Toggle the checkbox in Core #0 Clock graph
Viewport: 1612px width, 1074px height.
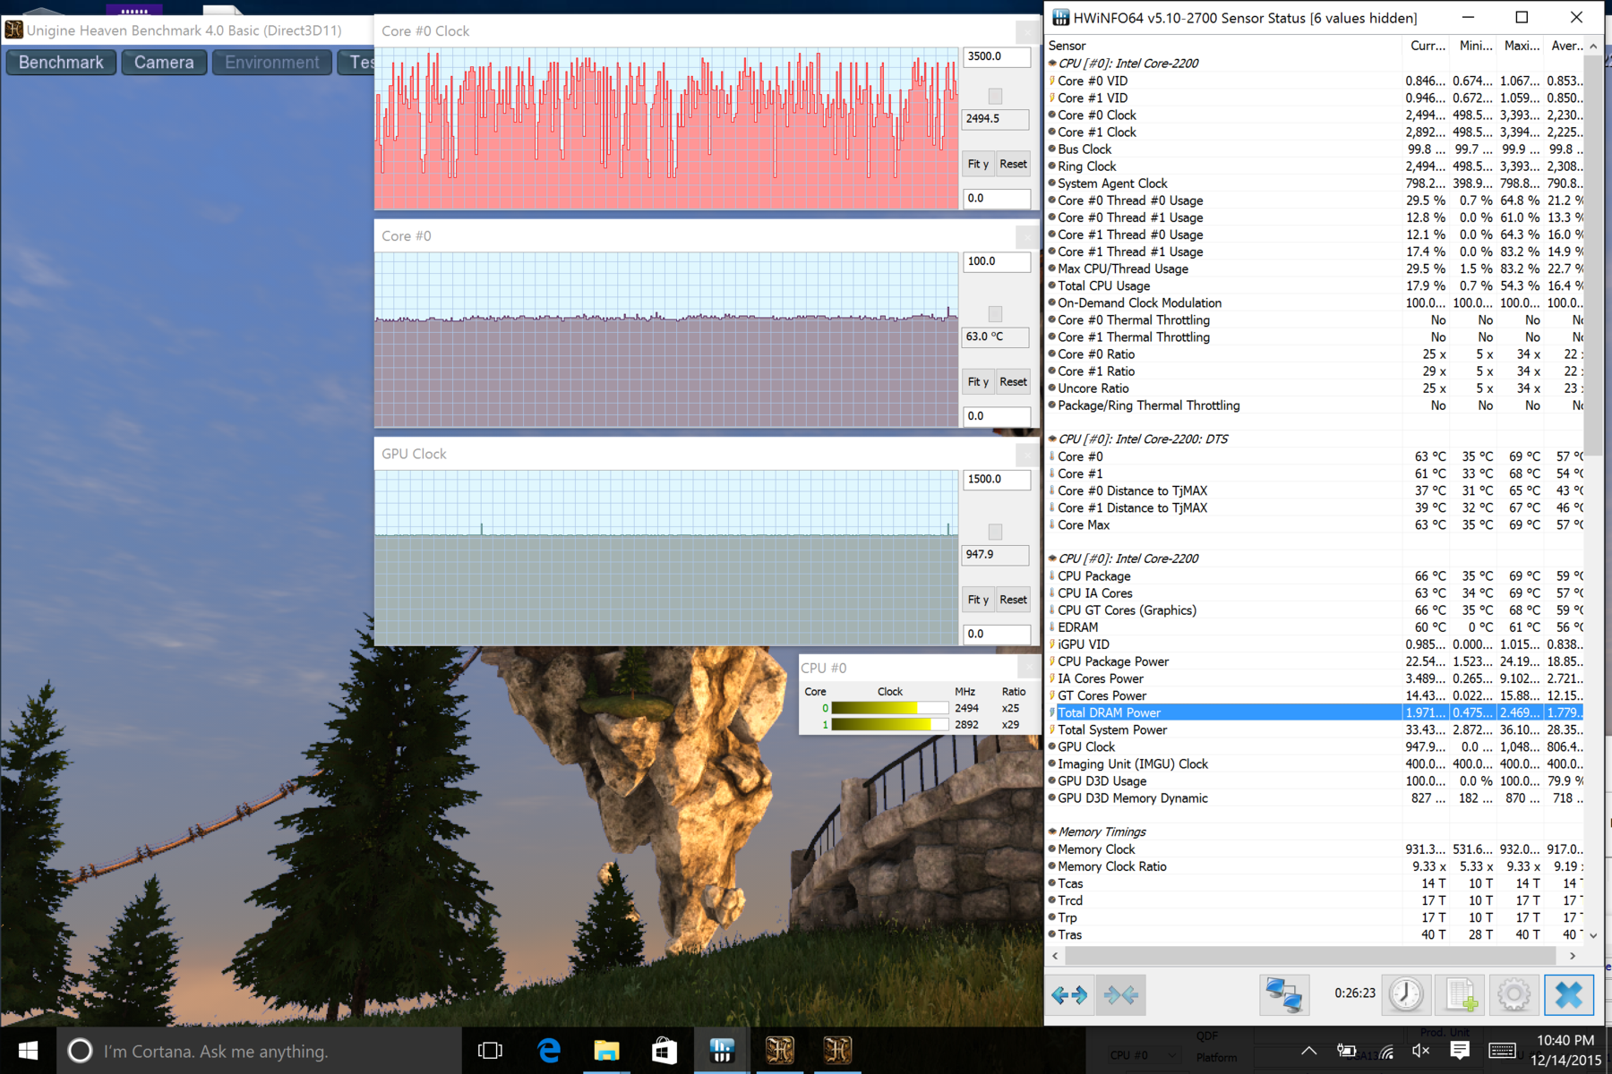click(x=995, y=96)
